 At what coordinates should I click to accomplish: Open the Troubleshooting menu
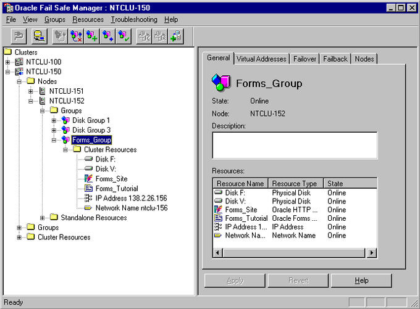point(134,20)
